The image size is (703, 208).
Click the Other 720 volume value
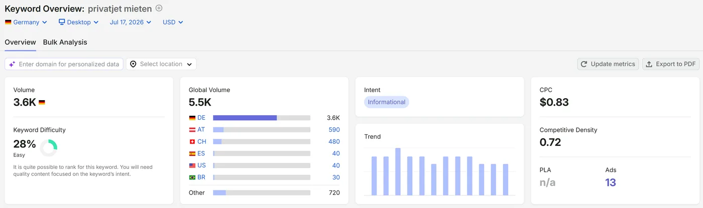334,192
